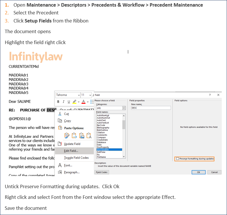Open the font color picker arrow
This screenshot has width=227, height=215.
88,102
